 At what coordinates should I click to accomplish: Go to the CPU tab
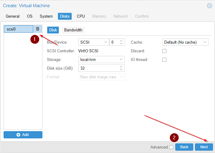point(81,16)
